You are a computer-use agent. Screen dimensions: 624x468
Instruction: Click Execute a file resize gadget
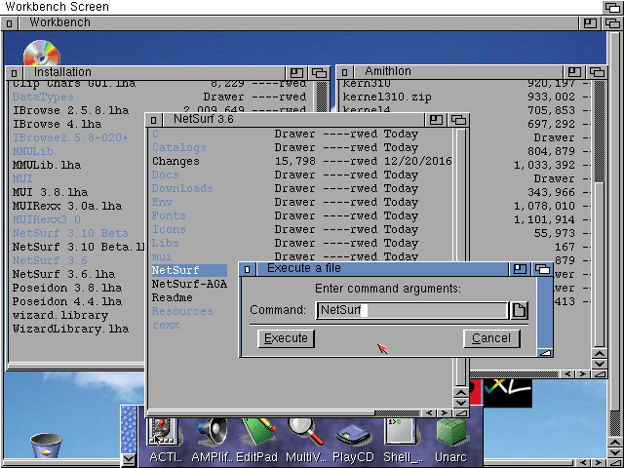545,352
